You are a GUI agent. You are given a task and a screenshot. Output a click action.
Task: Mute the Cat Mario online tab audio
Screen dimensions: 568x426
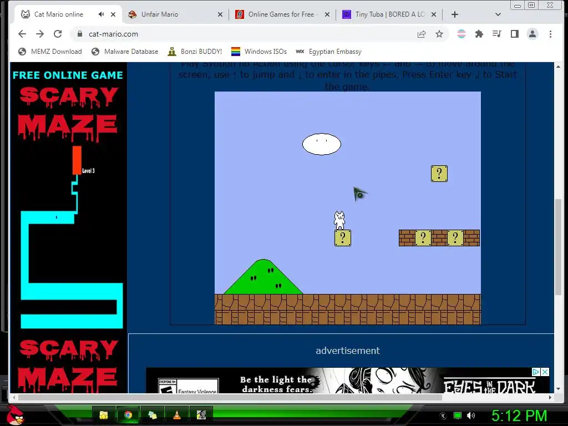pyautogui.click(x=101, y=14)
